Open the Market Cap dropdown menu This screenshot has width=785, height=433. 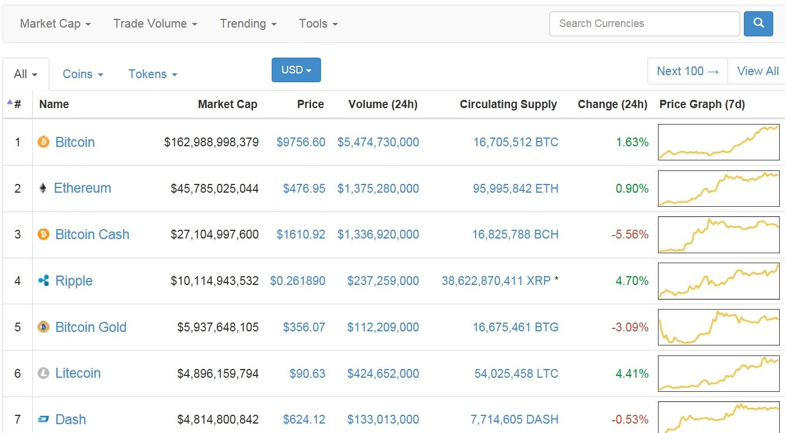[55, 24]
